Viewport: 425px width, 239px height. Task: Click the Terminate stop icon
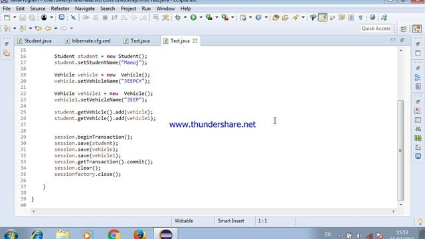pyautogui.click(x=105, y=18)
